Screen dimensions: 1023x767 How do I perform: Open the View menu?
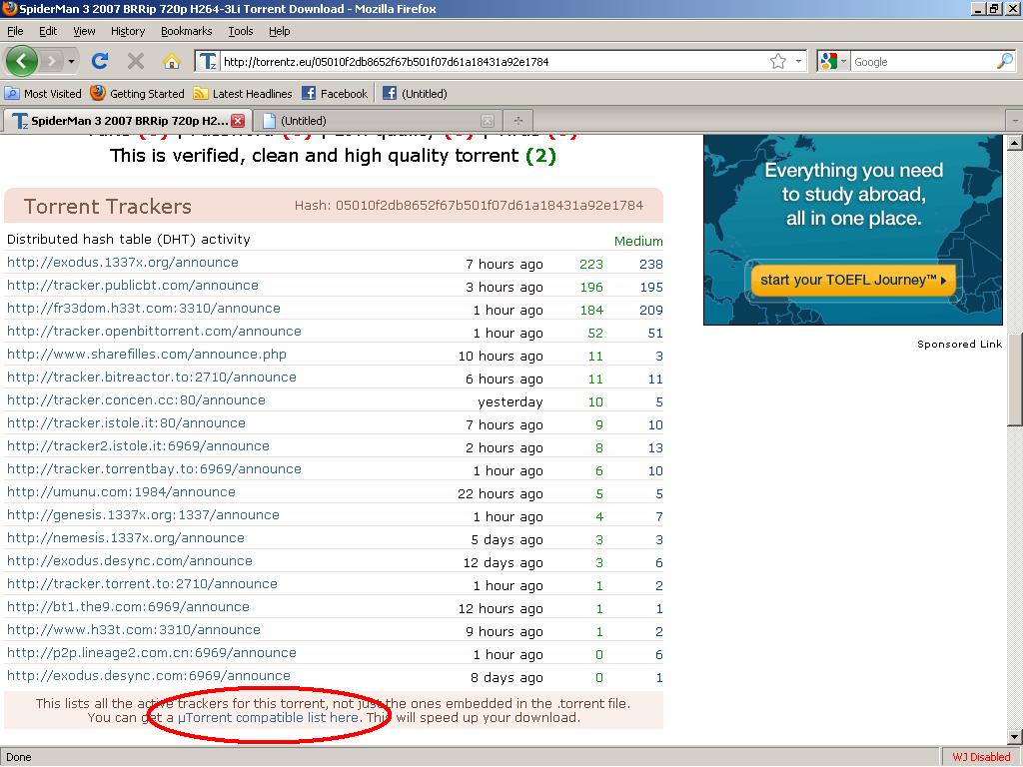pos(84,31)
